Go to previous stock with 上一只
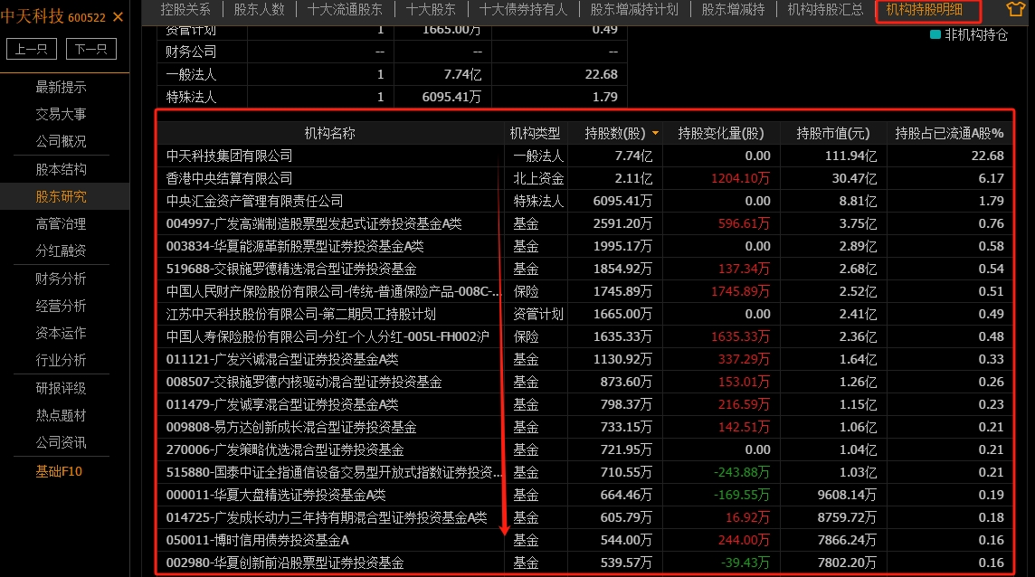This screenshot has width=1035, height=577. (x=31, y=49)
